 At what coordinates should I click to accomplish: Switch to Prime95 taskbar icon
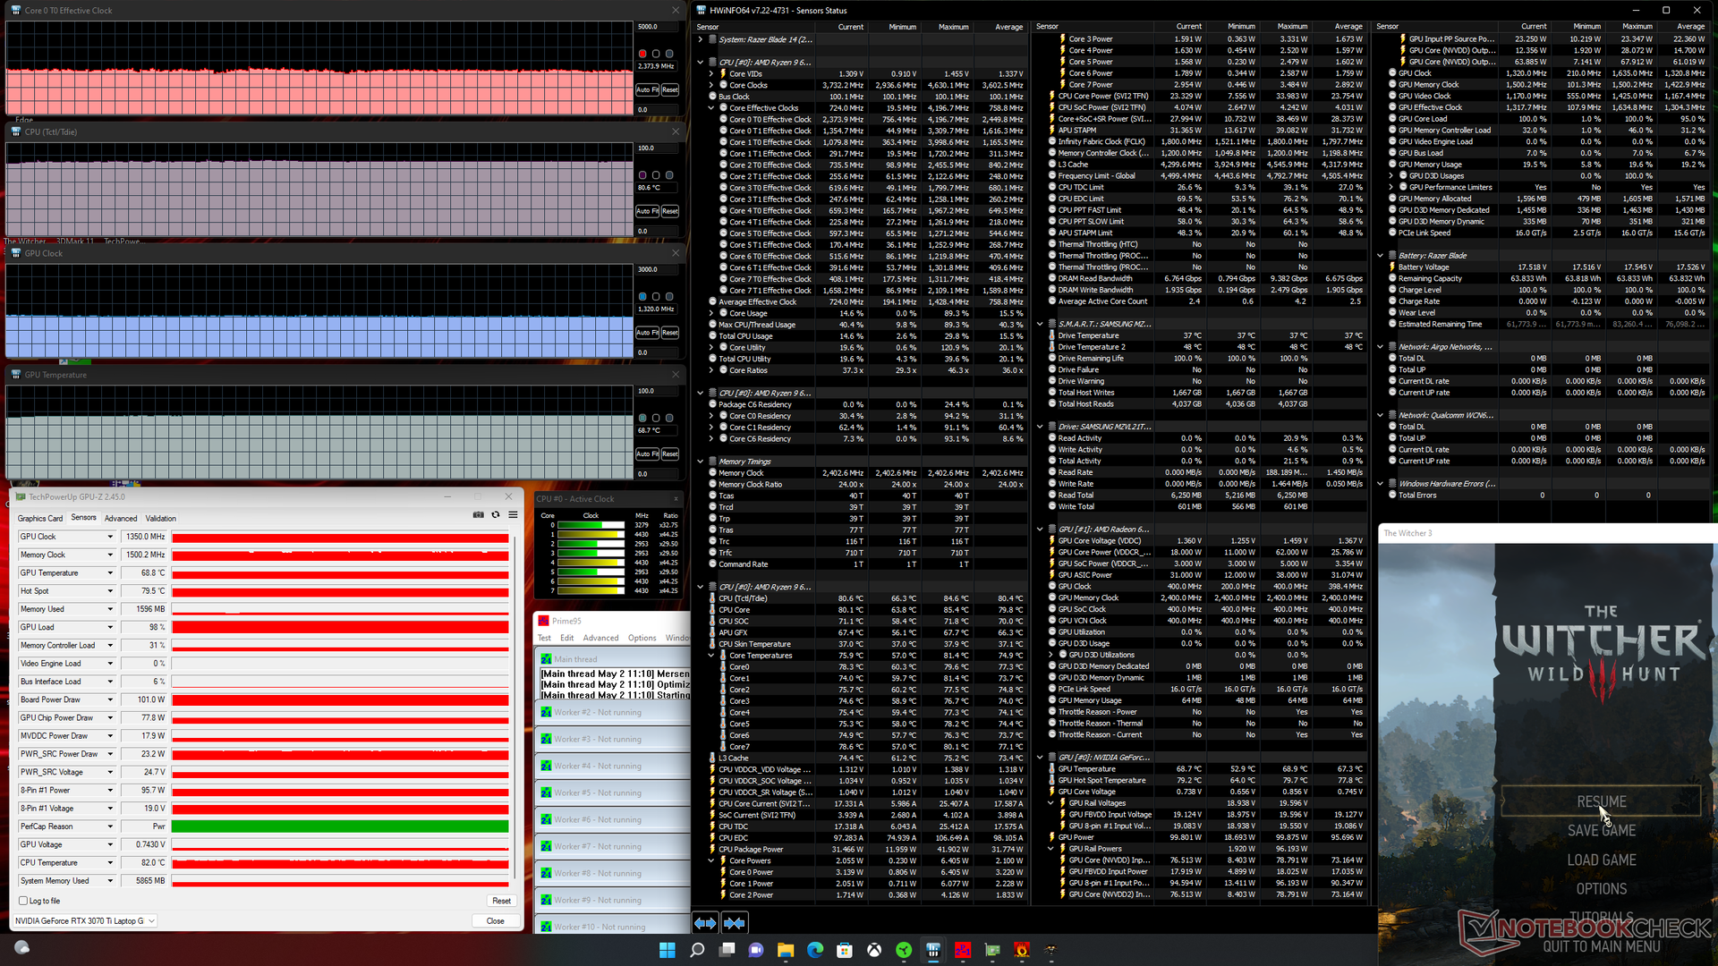click(x=963, y=950)
